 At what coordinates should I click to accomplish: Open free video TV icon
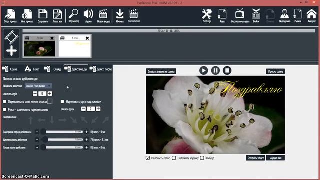click(x=240, y=16)
